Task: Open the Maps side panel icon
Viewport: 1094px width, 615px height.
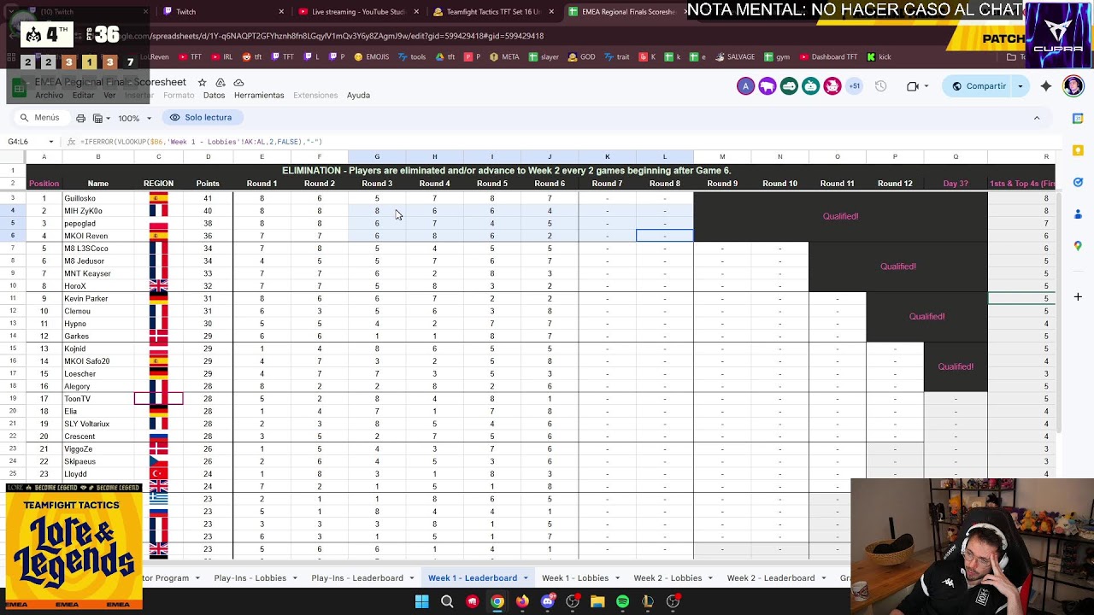Action: [x=1078, y=246]
